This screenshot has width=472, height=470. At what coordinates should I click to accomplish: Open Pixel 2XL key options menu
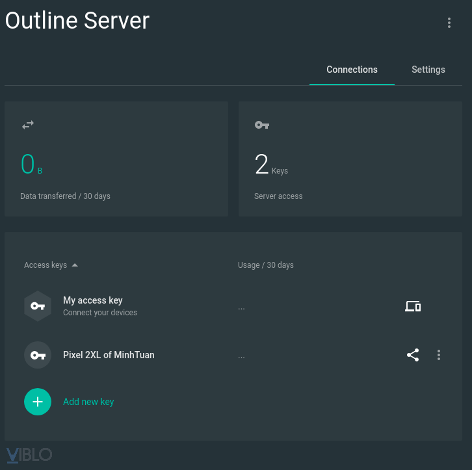click(439, 355)
